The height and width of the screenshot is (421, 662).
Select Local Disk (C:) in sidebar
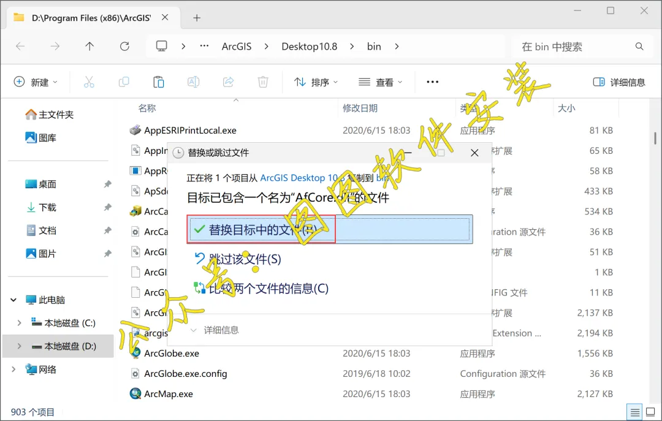point(63,323)
